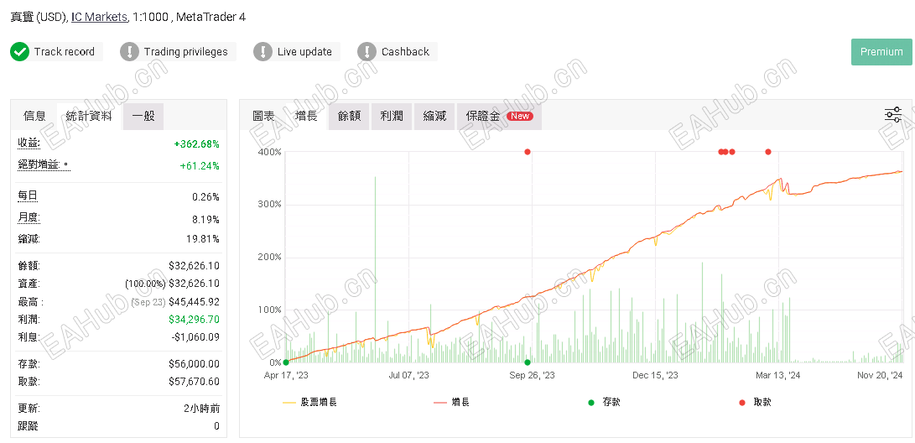The height and width of the screenshot is (443, 915).
Task: Click the Live update exclamation icon
Action: click(x=263, y=52)
